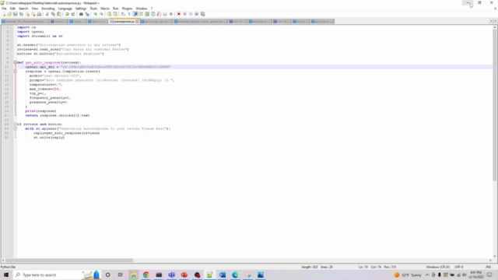Click the horizontal scrollbar thumb
The width and height of the screenshot is (498, 280).
69,261
